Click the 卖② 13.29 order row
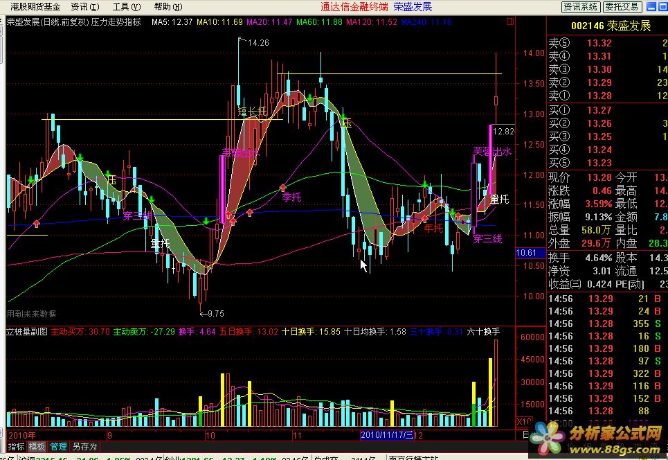Viewport: 668px width, 460px height. click(x=608, y=82)
